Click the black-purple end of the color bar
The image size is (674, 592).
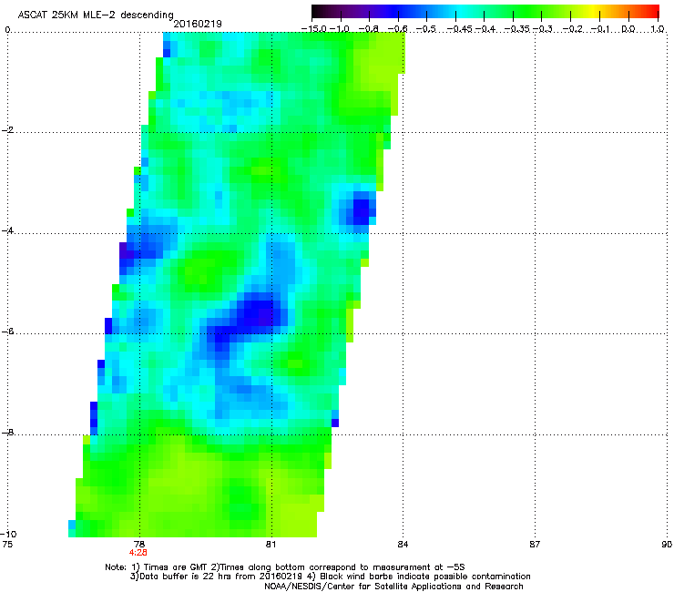321,12
